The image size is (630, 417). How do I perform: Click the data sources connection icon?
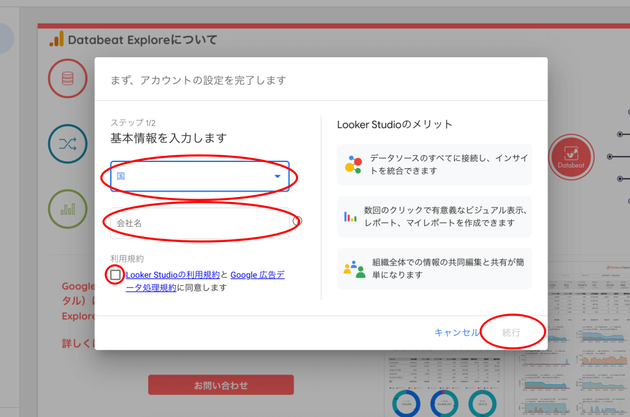coord(353,164)
